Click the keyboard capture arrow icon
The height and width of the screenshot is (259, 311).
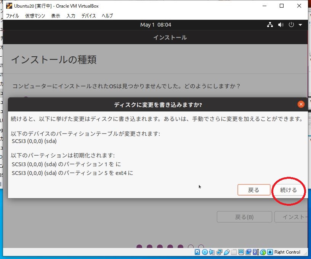[270, 252]
